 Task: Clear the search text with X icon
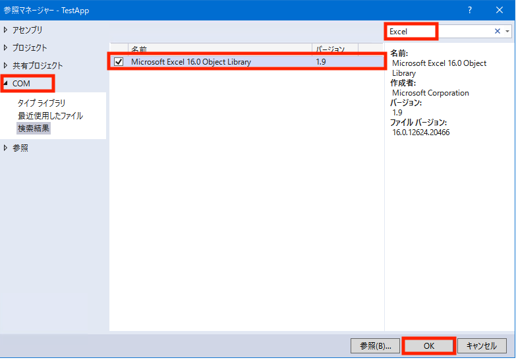498,31
